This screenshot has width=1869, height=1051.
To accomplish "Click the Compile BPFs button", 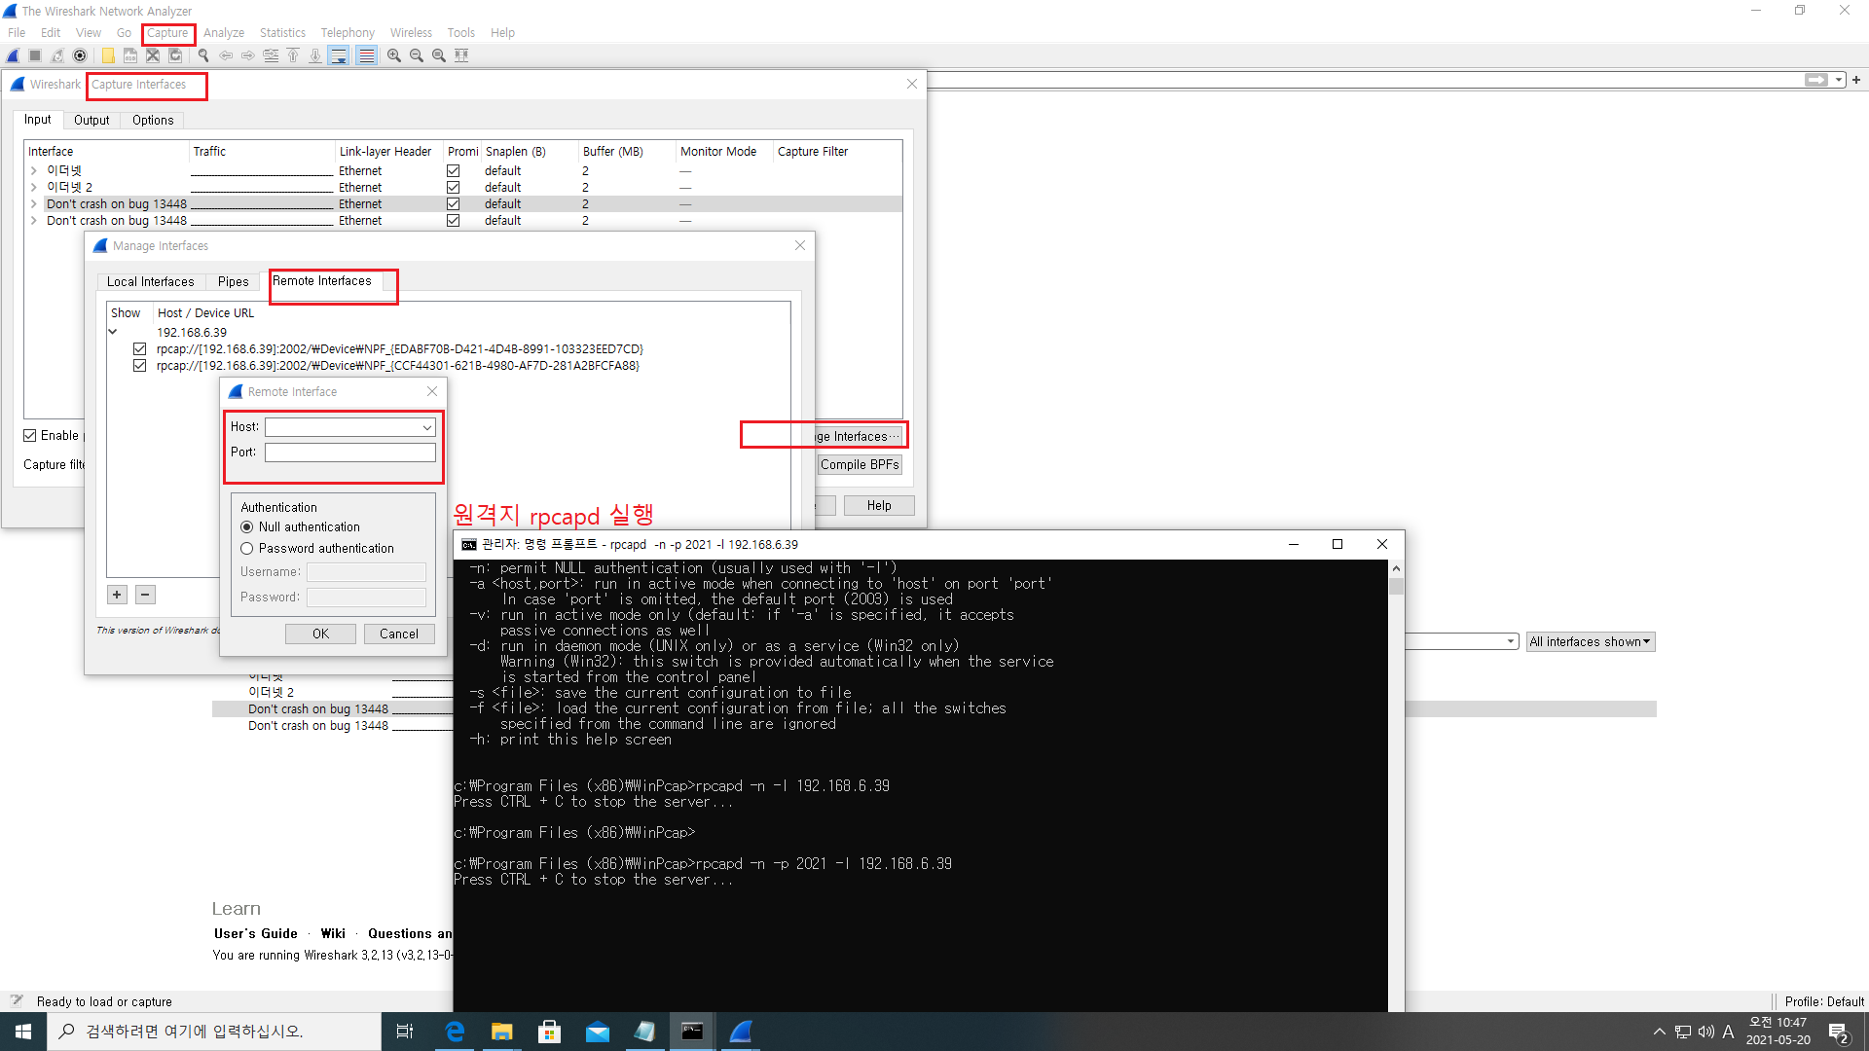I will pos(859,465).
